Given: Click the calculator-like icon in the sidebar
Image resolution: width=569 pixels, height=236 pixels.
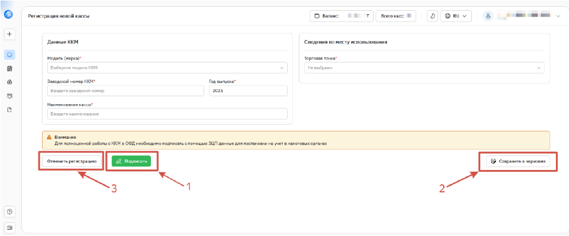Looking at the screenshot, I should coord(10,68).
